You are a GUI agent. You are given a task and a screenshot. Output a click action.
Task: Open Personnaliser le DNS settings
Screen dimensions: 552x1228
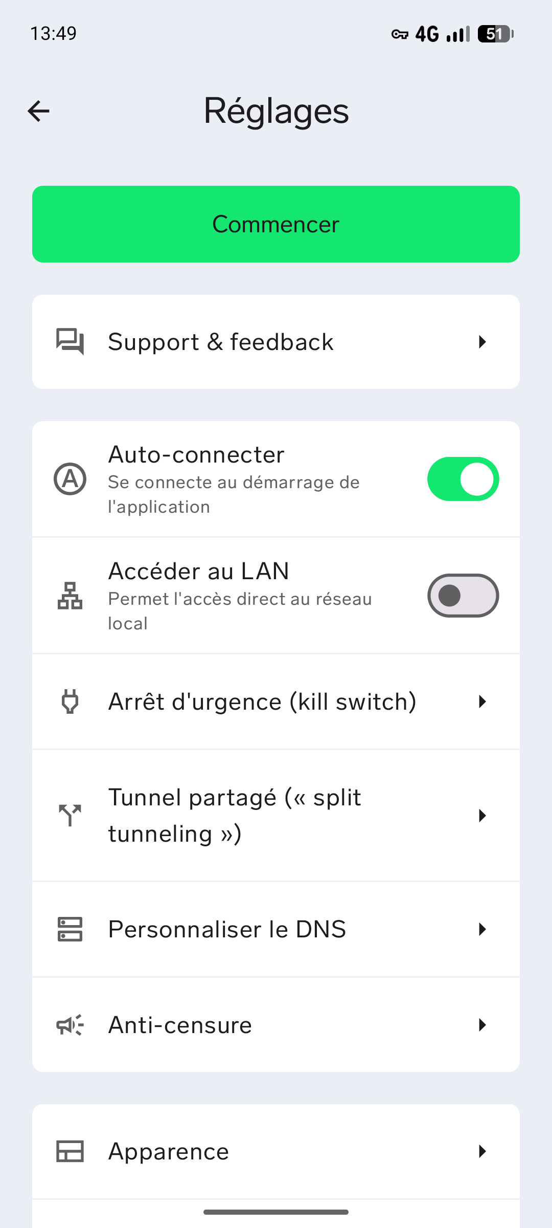(227, 929)
